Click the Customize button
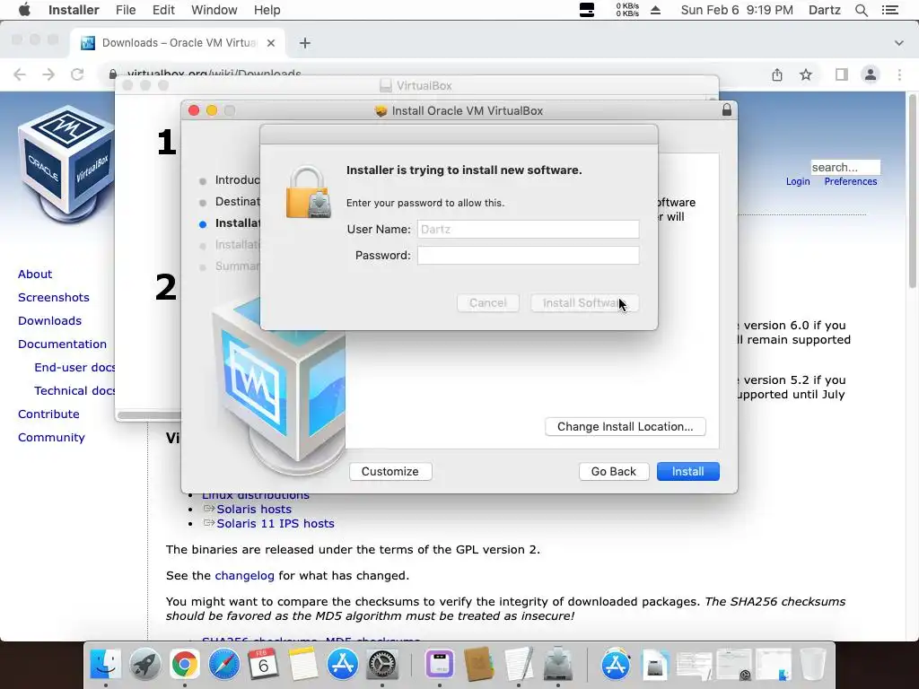 (390, 472)
